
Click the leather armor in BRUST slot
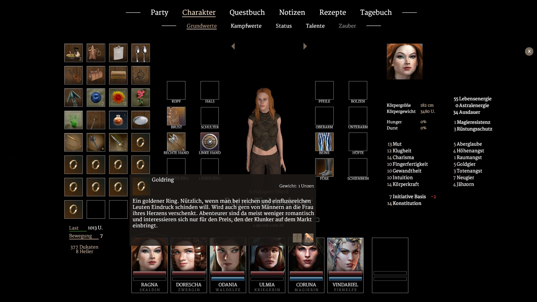(x=176, y=116)
